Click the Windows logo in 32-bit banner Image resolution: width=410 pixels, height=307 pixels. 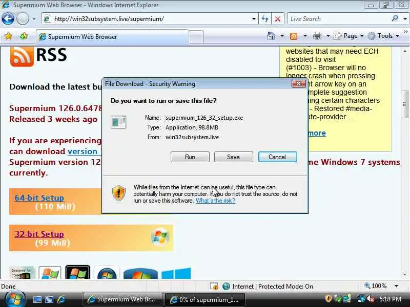tap(160, 236)
